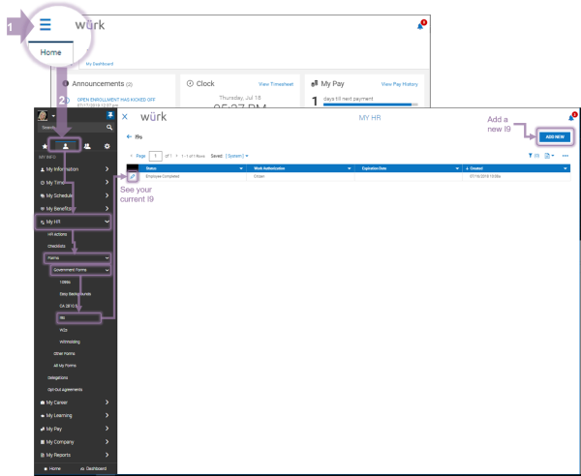Viewport: 581px width, 476px height.
Task: Collapse the My HR menu
Action: coord(74,222)
